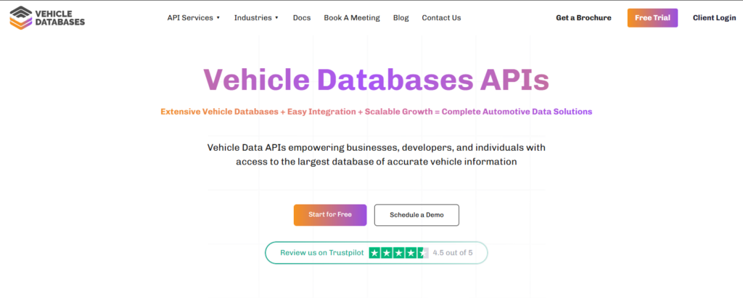The width and height of the screenshot is (743, 298).
Task: Open Client Login
Action: 714,18
